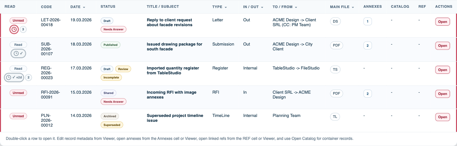
Task: Select title 'Imported quantity register from TableStudio'
Action: (x=173, y=70)
